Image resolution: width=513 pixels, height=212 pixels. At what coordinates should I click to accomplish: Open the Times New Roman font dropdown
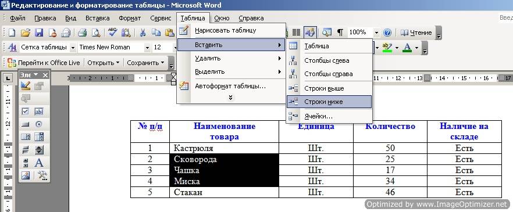(x=147, y=48)
